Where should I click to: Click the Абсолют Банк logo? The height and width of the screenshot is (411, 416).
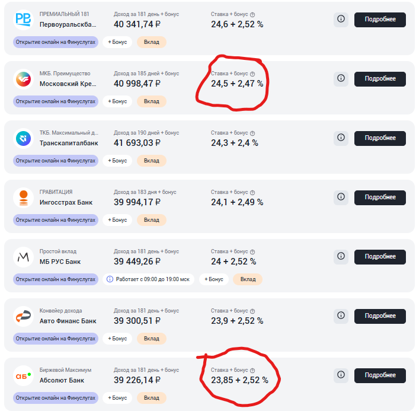pos(23,375)
